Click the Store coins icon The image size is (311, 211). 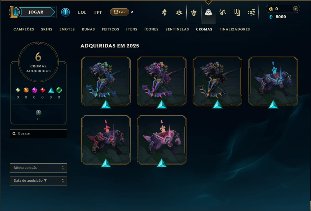point(251,13)
